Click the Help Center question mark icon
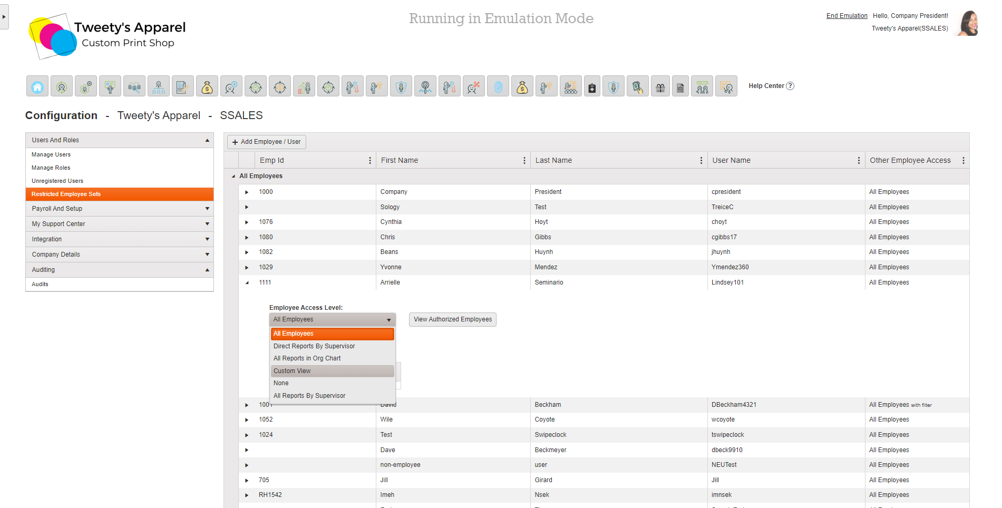This screenshot has height=508, width=1002. [790, 86]
